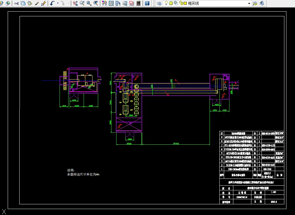295x215 pixels.
Task: Click the Copy to clipboard icon
Action: pyautogui.click(x=23, y=3)
